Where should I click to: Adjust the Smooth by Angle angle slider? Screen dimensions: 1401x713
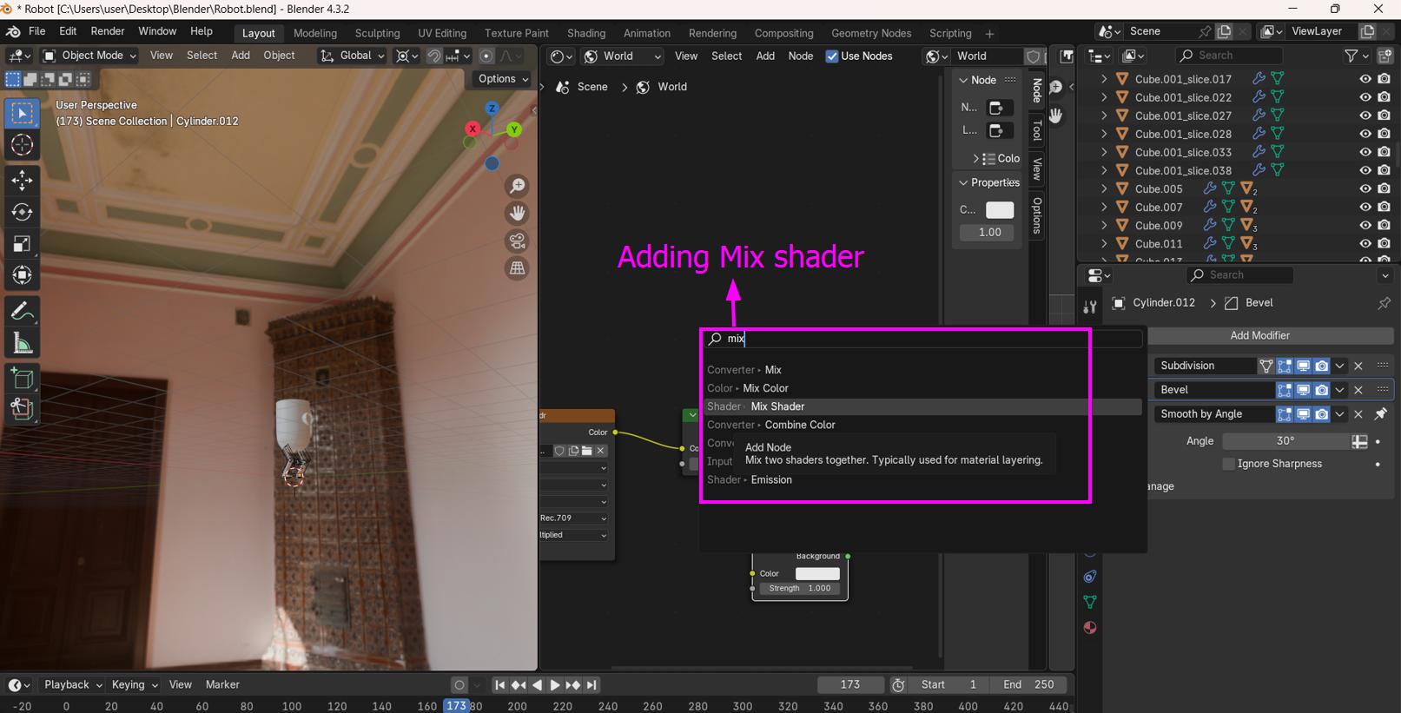1285,441
